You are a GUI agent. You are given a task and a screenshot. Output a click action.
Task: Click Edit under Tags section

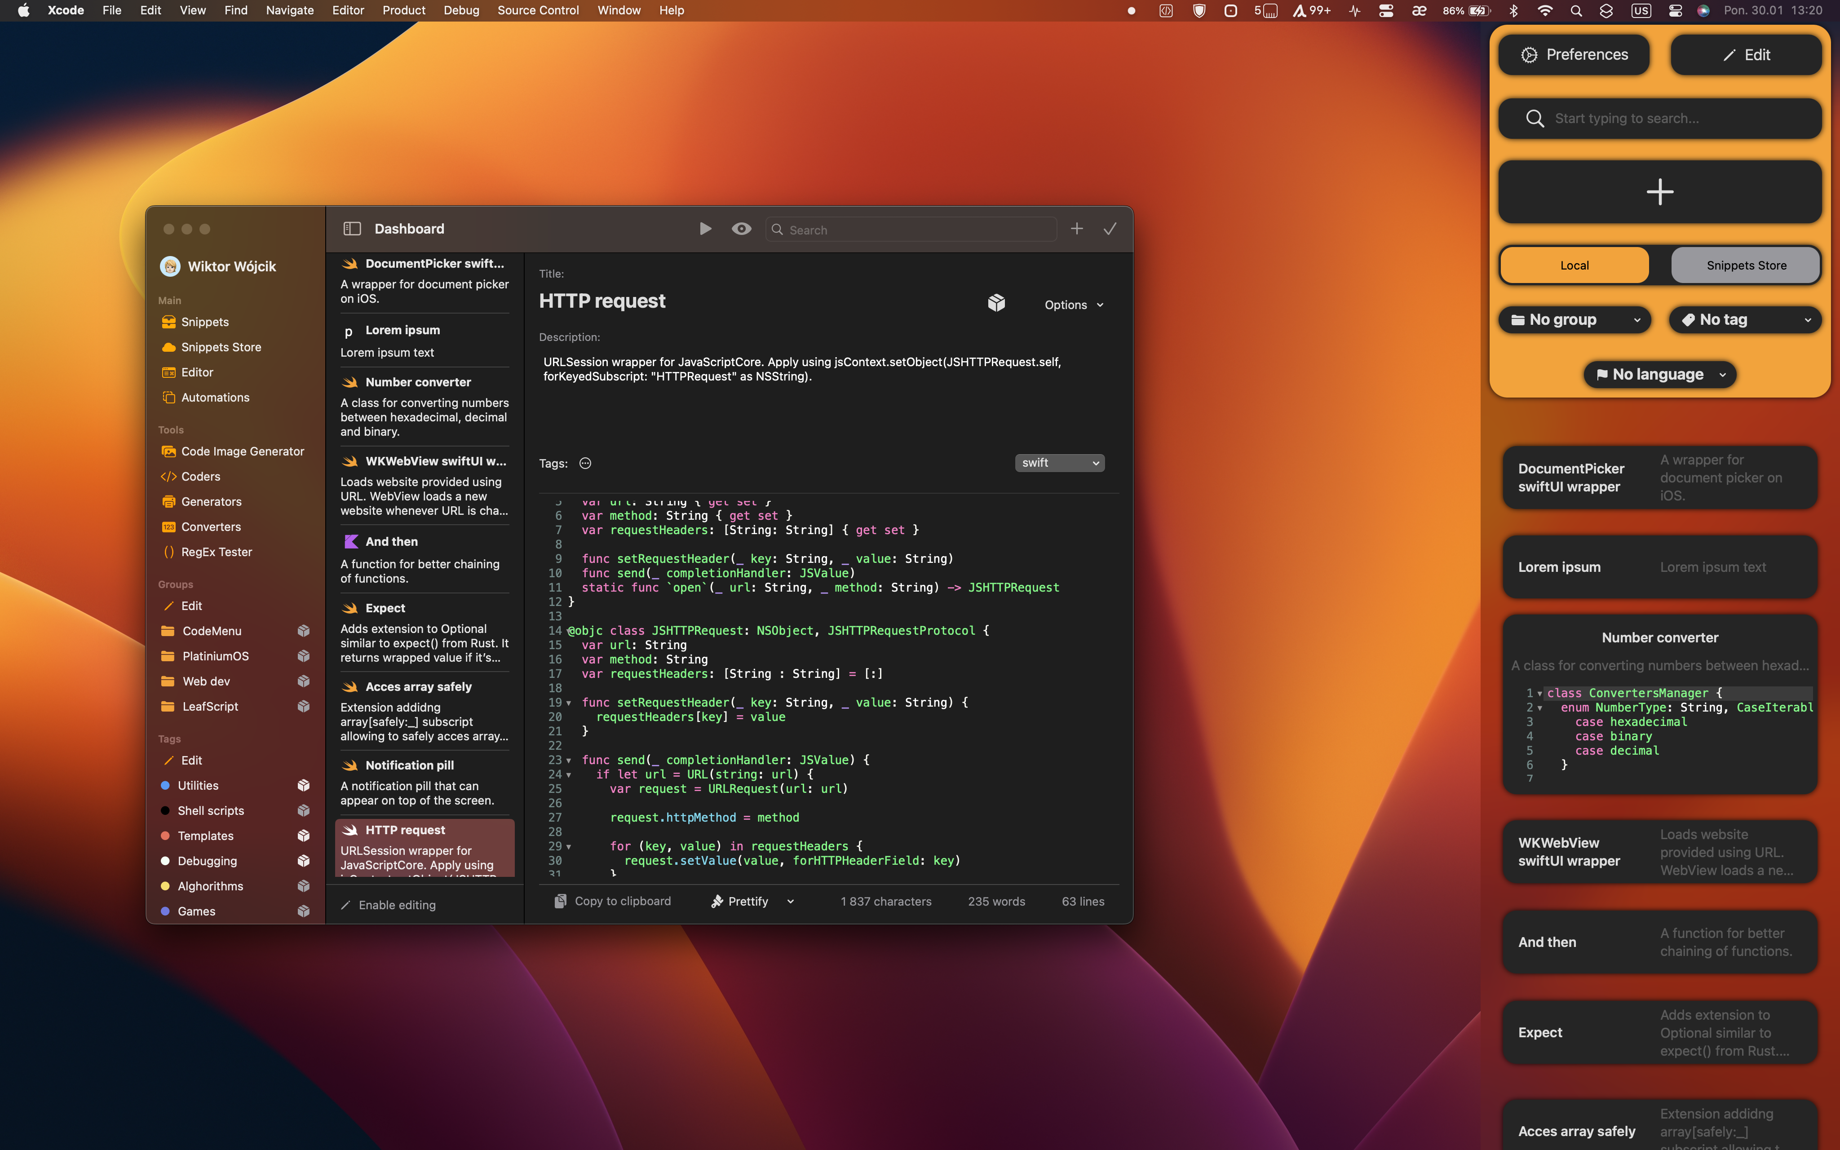[182, 760]
